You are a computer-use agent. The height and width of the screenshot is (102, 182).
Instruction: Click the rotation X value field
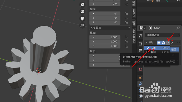tap(105, 14)
